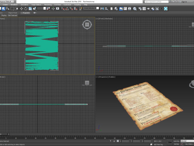The image size is (194, 146).
Task: Toggle Keyboard Shortcut Override
Action: [x=58, y=9]
